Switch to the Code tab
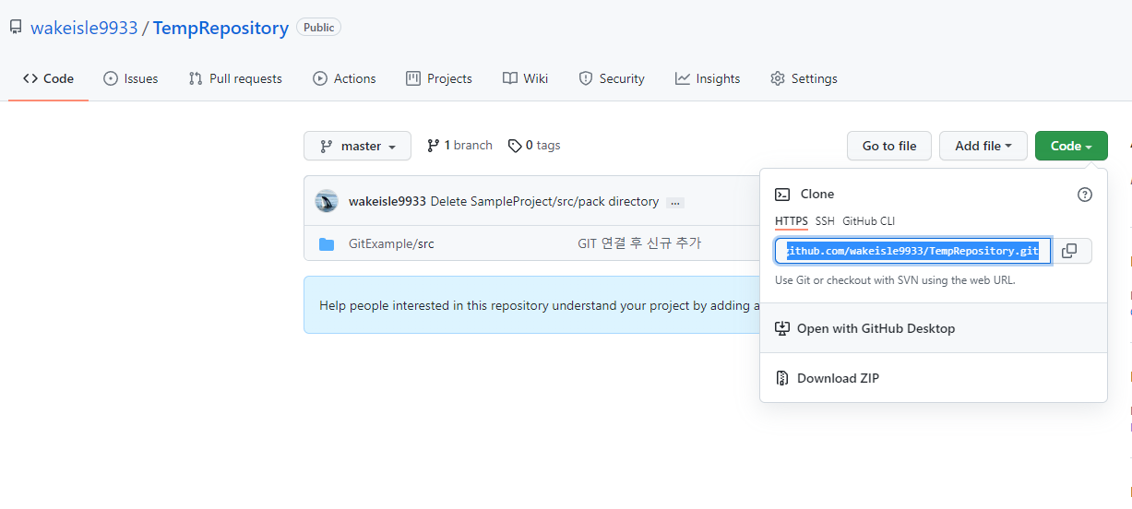1132x509 pixels. (x=49, y=78)
